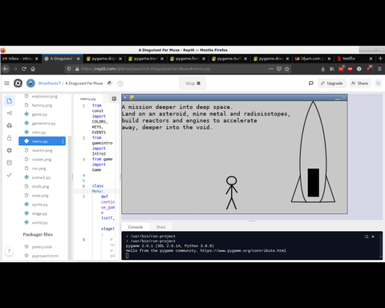Image resolution: width=385 pixels, height=308 pixels.
Task: Open scene1.py in file tree
Action: 43,177
